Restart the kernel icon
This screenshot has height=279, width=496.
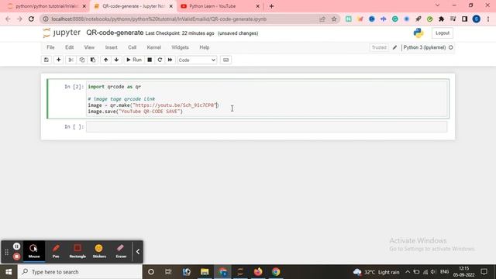pyautogui.click(x=160, y=60)
